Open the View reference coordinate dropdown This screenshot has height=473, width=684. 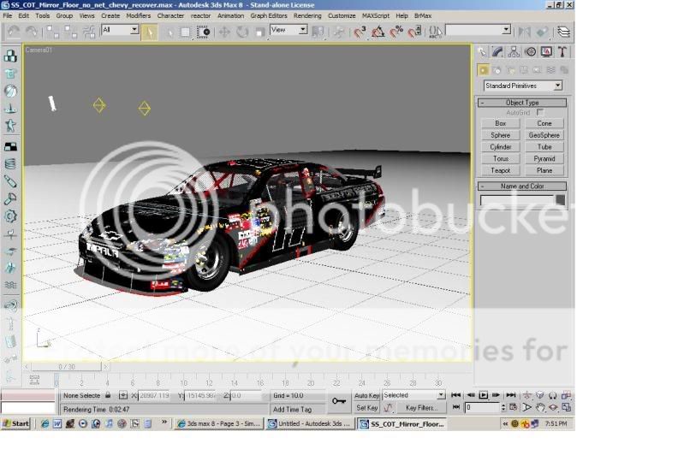tap(288, 30)
